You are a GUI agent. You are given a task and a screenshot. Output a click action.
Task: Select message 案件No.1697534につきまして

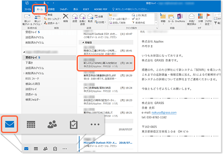tap(106, 113)
